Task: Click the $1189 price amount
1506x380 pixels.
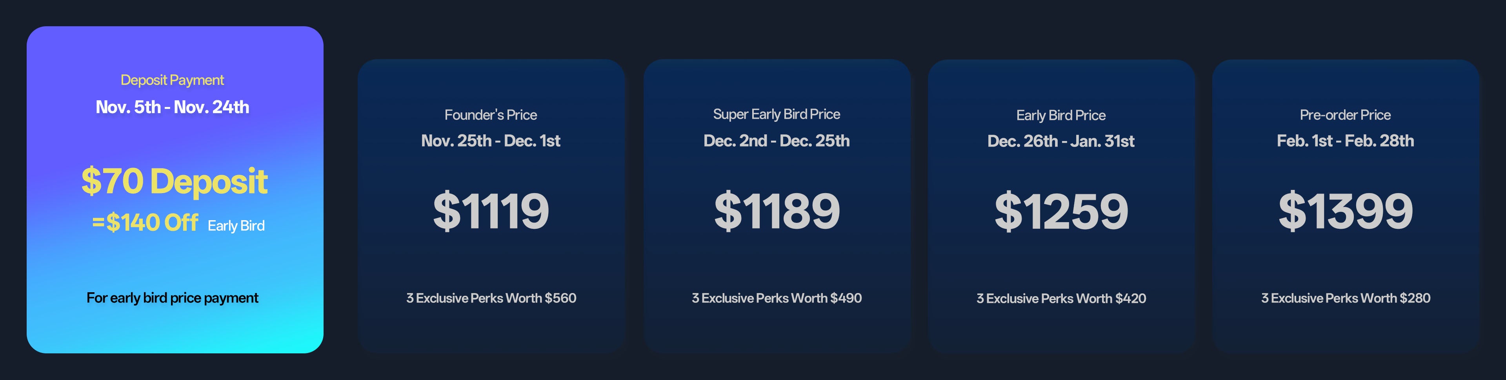Action: 777,211
